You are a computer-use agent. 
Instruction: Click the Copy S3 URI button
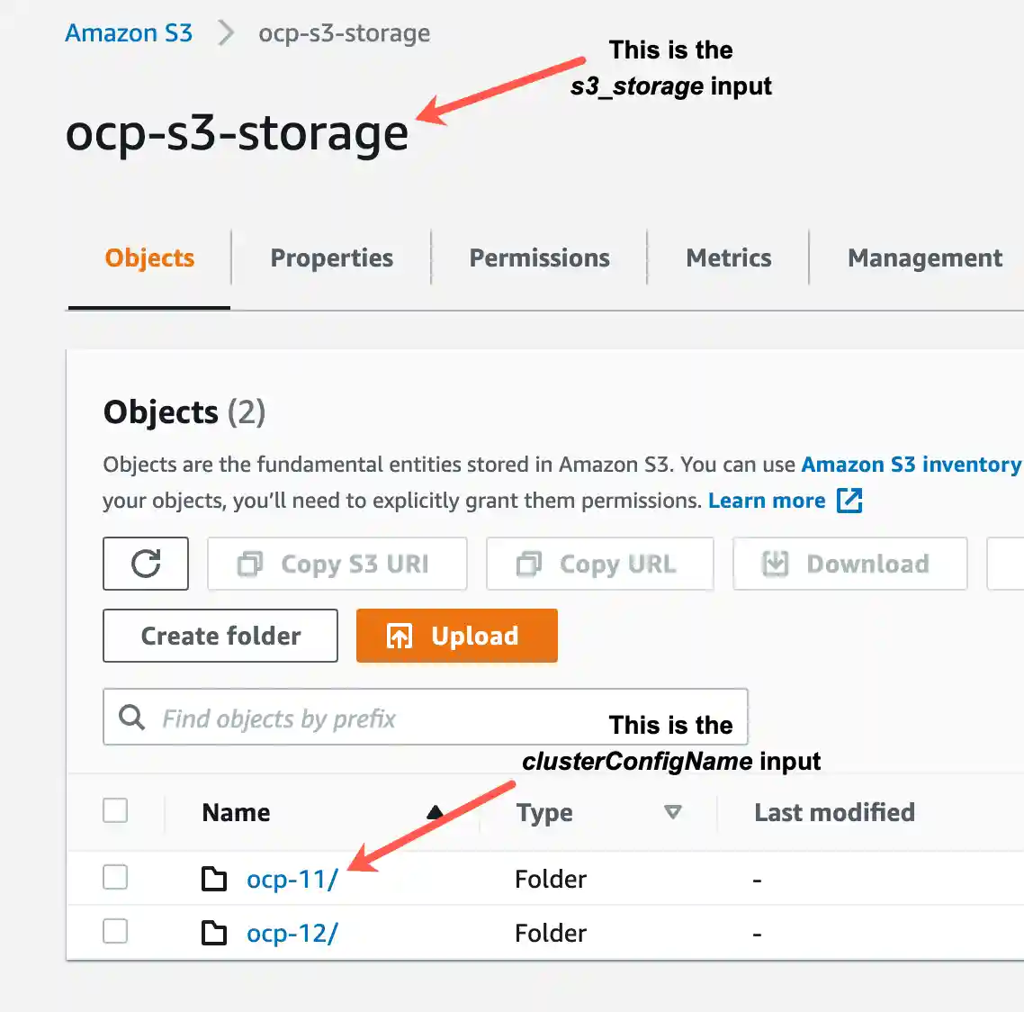(337, 564)
